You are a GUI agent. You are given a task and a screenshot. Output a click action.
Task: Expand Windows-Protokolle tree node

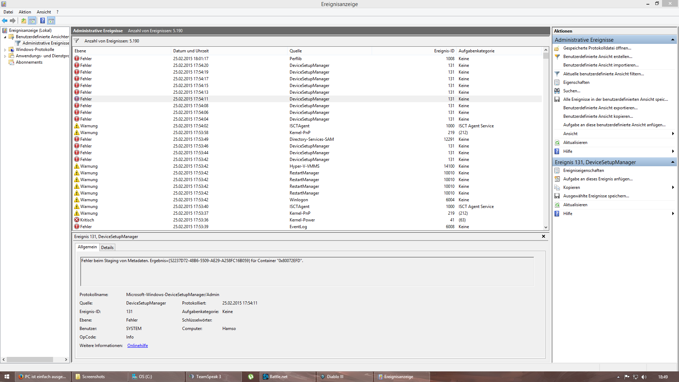point(5,50)
